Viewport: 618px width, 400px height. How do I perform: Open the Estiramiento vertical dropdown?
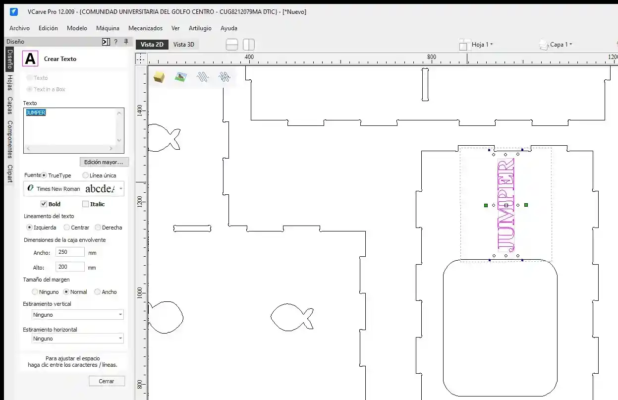click(x=120, y=315)
